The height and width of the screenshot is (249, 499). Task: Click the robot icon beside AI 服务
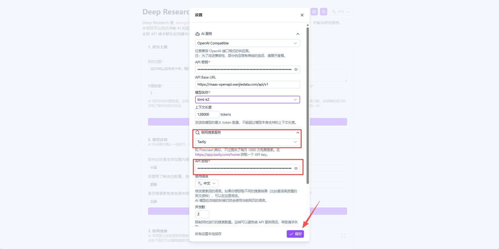198,34
